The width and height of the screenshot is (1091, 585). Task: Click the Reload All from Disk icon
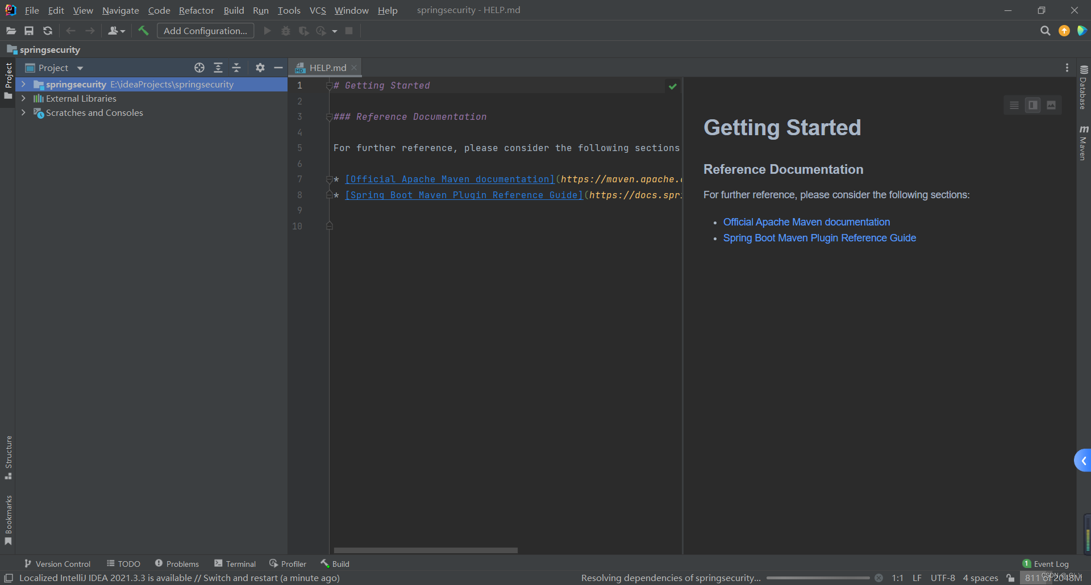coord(48,31)
